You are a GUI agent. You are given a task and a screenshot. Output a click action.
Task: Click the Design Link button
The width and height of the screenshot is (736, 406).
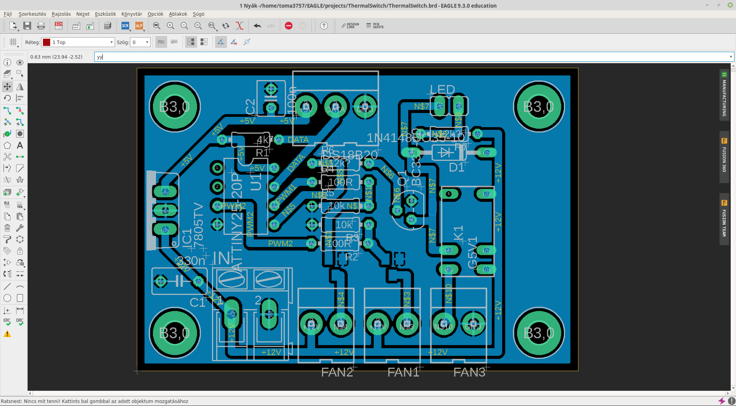(x=350, y=26)
